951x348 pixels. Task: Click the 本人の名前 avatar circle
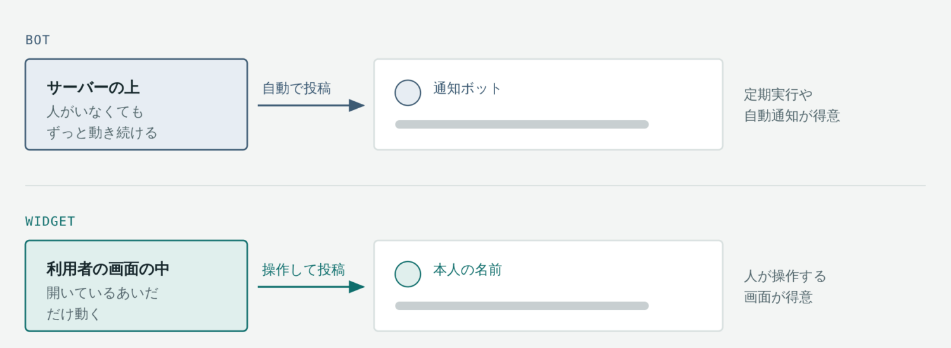[x=408, y=274]
